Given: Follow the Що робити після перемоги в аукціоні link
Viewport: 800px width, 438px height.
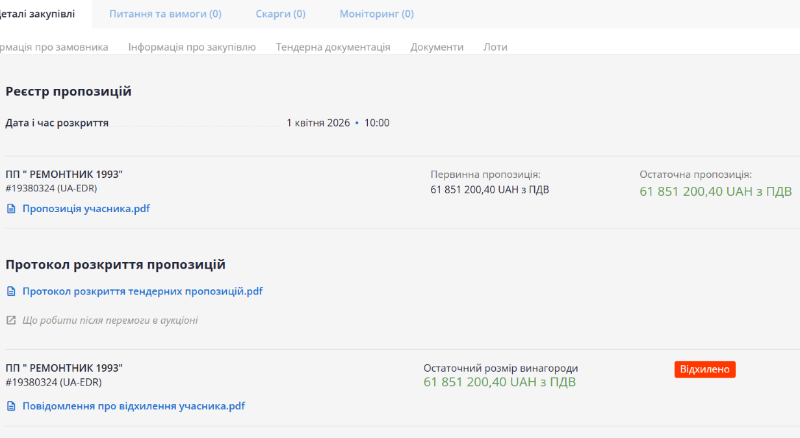Looking at the screenshot, I should click(x=110, y=321).
